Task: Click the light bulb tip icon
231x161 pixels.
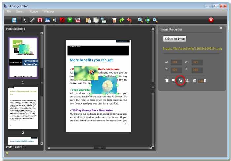Action: tap(7, 154)
